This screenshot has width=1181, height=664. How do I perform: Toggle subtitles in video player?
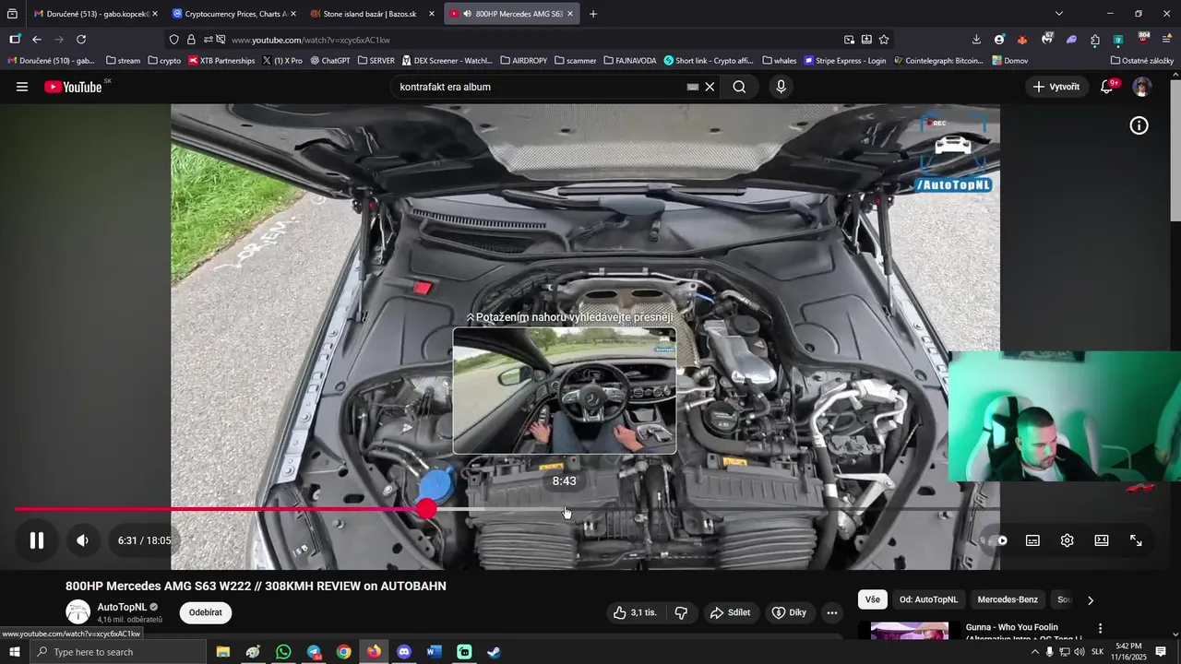click(1032, 540)
